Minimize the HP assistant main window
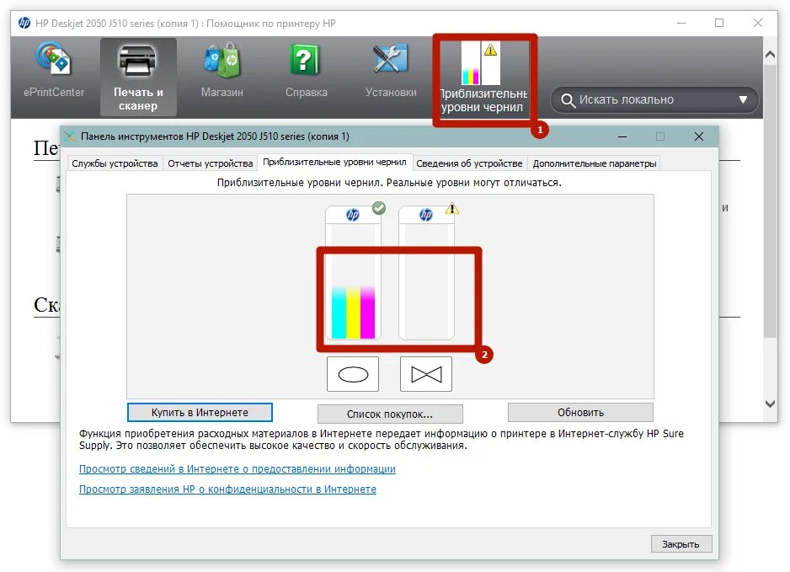The image size is (790, 572). [681, 24]
